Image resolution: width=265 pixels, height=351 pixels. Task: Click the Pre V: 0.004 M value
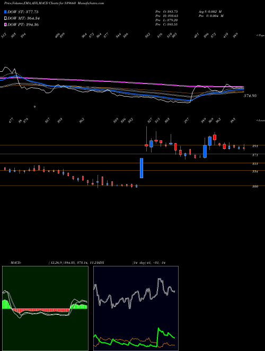[x=211, y=16]
